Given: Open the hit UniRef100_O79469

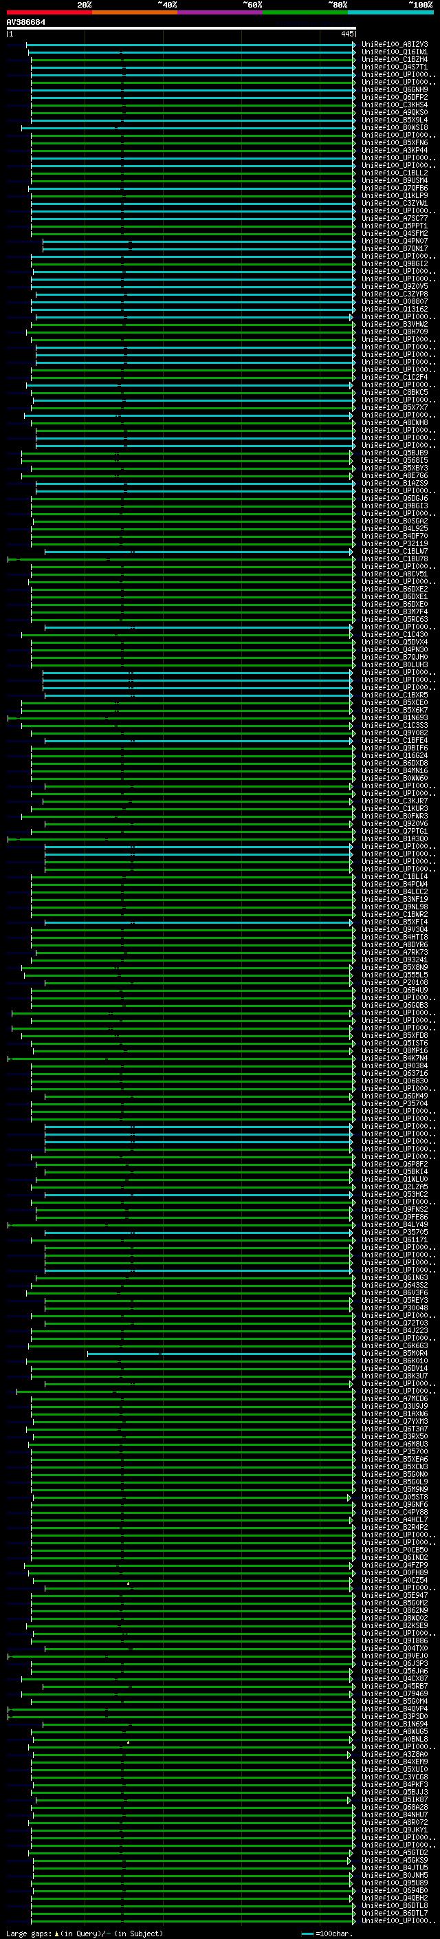Looking at the screenshot, I should (395, 1693).
